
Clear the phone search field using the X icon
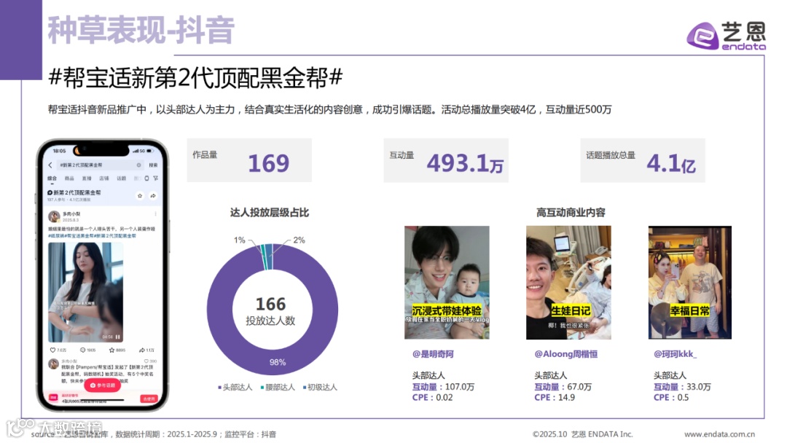tap(139, 165)
